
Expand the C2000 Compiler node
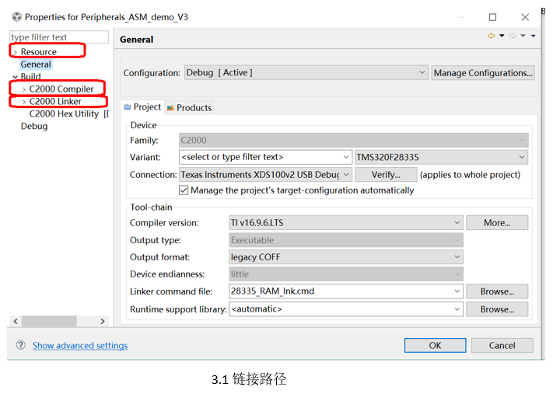pos(23,89)
